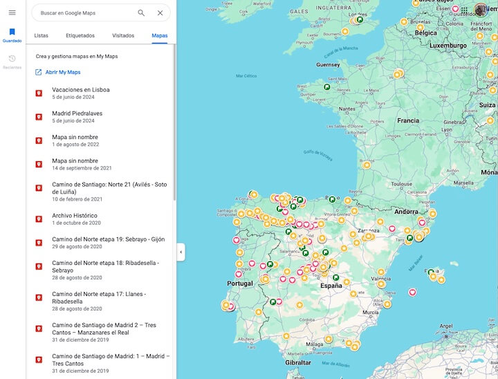Open the hamburger main menu

point(12,12)
